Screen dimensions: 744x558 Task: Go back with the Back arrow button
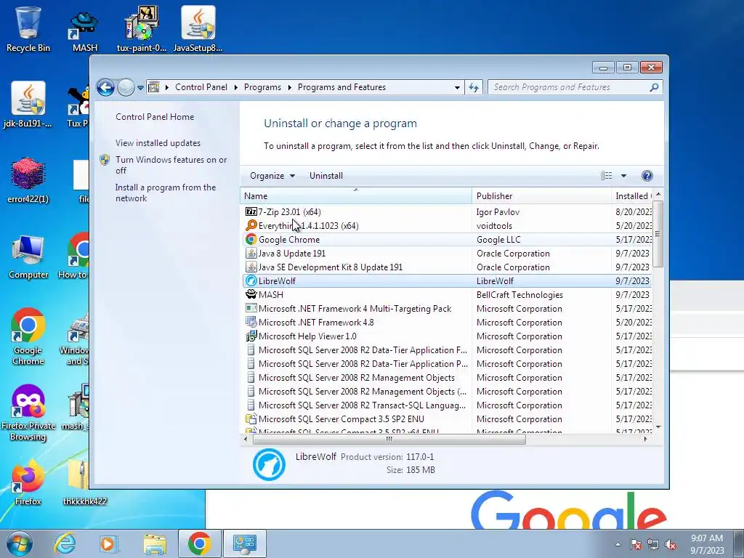click(x=105, y=87)
